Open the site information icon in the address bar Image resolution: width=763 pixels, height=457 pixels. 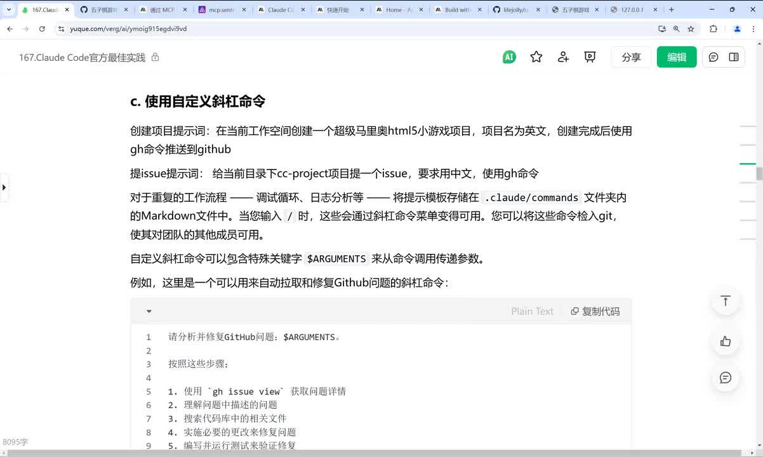tap(61, 29)
